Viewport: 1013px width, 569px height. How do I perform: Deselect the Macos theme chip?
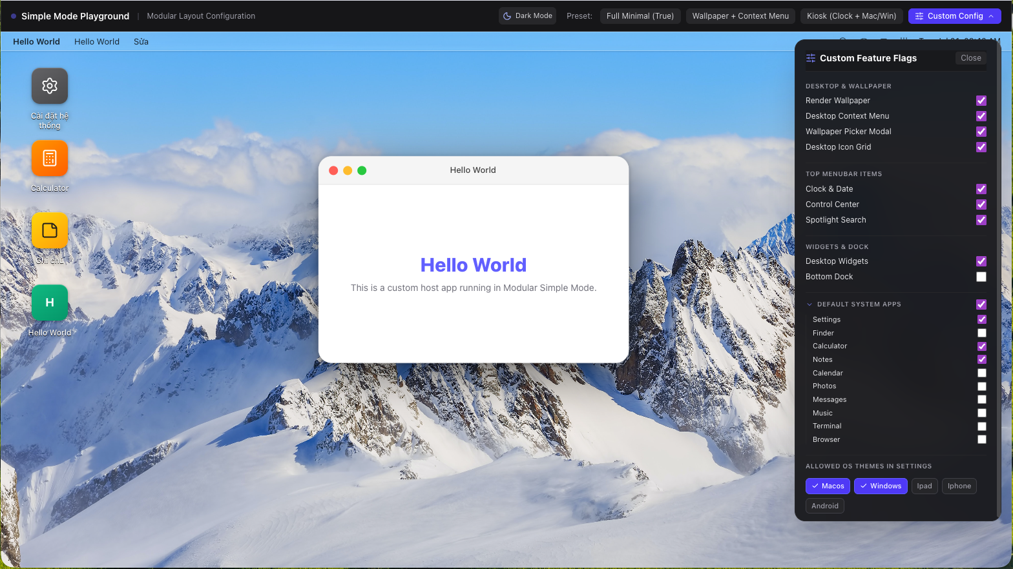[828, 486]
